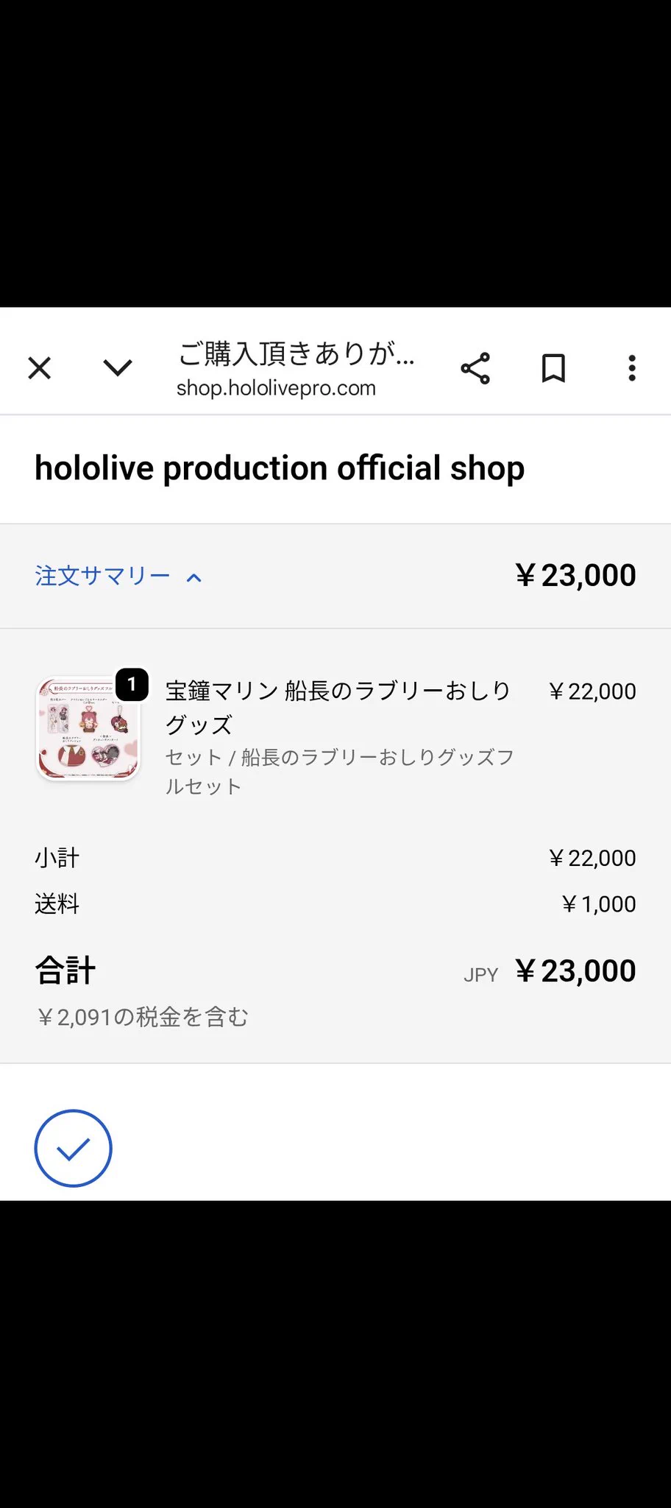Tap the セット / フルセット variant description
The image size is (671, 1508).
coord(339,772)
